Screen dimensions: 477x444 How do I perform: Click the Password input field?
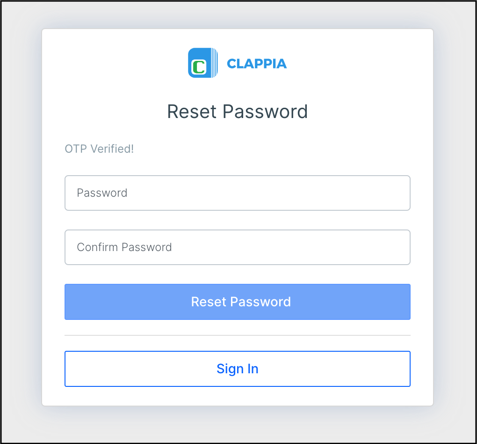238,192
